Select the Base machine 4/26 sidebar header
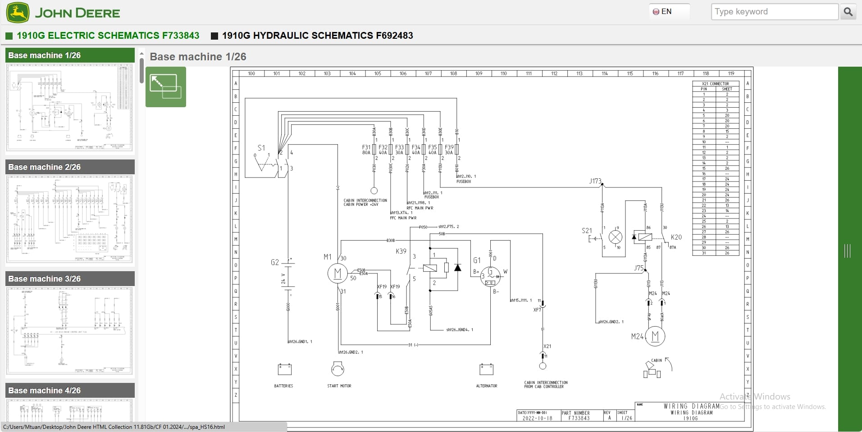This screenshot has width=862, height=432. [x=70, y=391]
